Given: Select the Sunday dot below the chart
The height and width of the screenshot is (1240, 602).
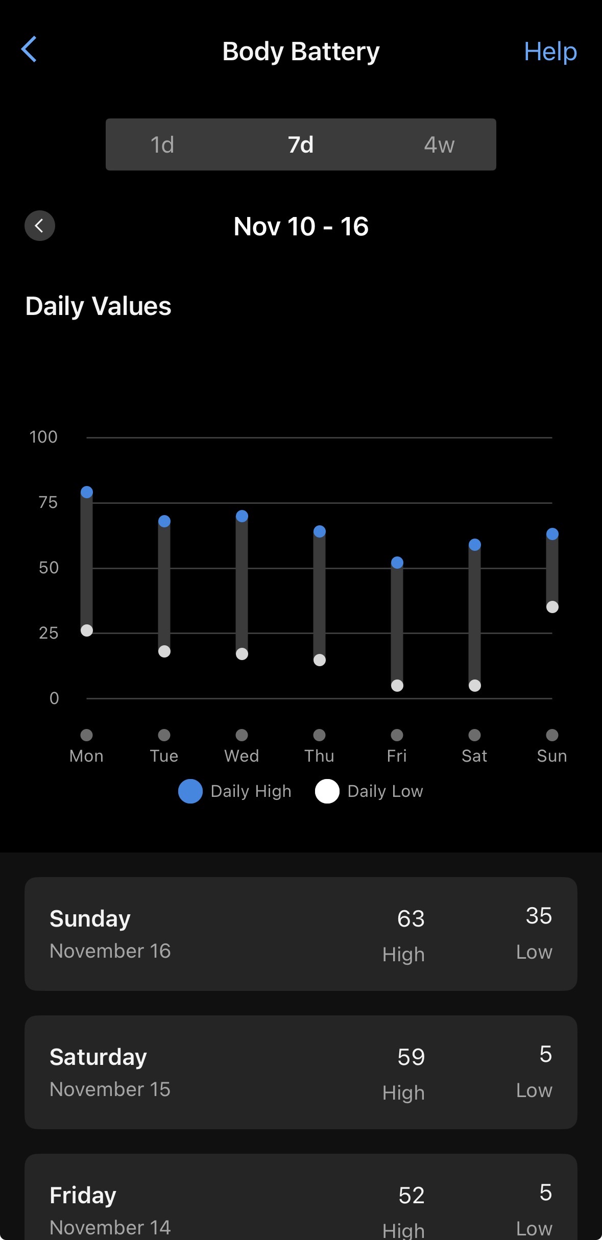Looking at the screenshot, I should click(552, 735).
